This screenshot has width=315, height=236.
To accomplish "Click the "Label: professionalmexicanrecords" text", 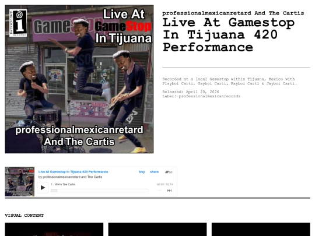I will pyautogui.click(x=201, y=96).
